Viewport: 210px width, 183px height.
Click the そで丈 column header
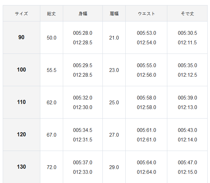(x=187, y=14)
